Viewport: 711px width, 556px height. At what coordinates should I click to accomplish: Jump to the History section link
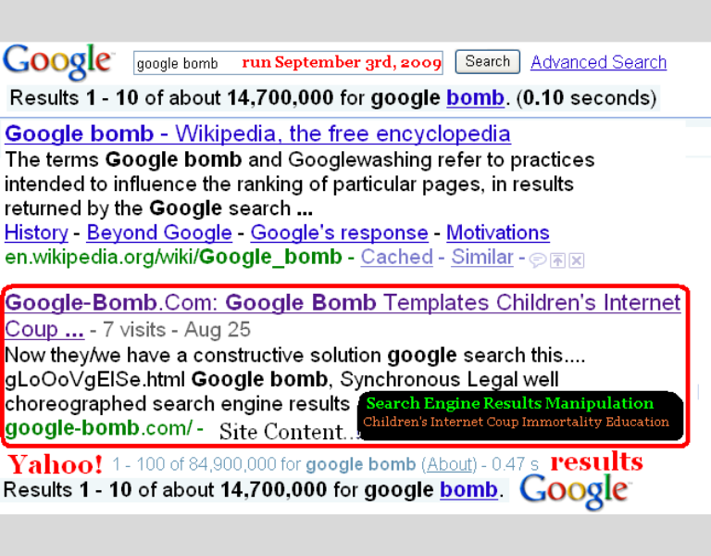click(36, 233)
